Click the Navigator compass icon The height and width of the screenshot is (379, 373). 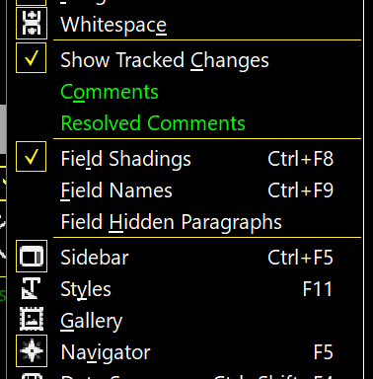click(32, 351)
